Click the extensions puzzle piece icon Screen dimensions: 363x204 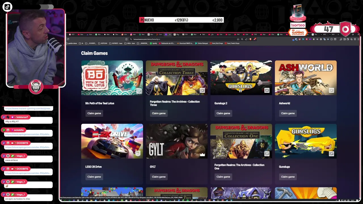click(x=332, y=39)
